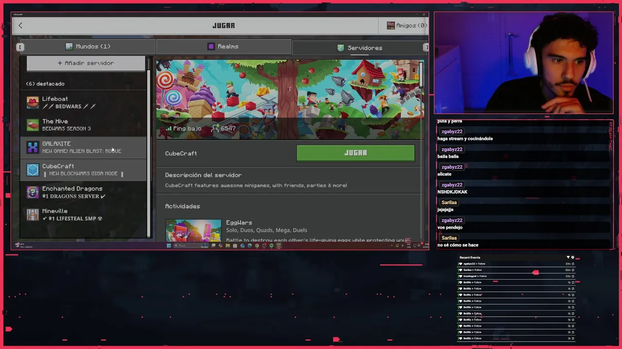The height and width of the screenshot is (349, 622).
Task: Select the GALAXITE server icon
Action: click(x=33, y=147)
